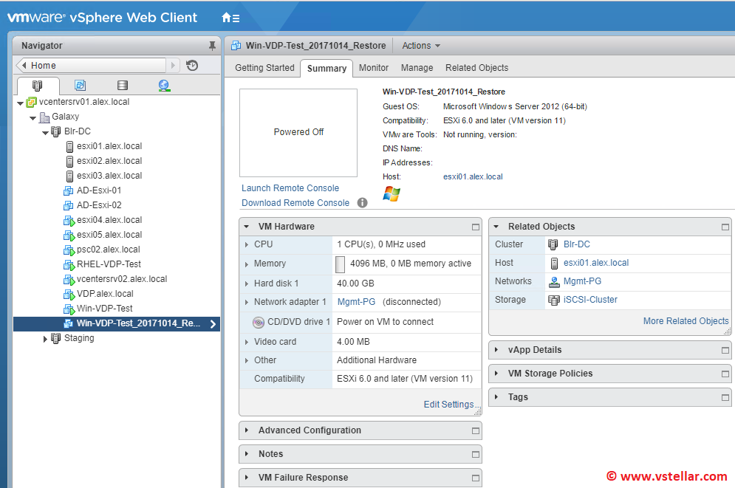
Task: Toggle the Related Objects panel size
Action: (x=725, y=227)
